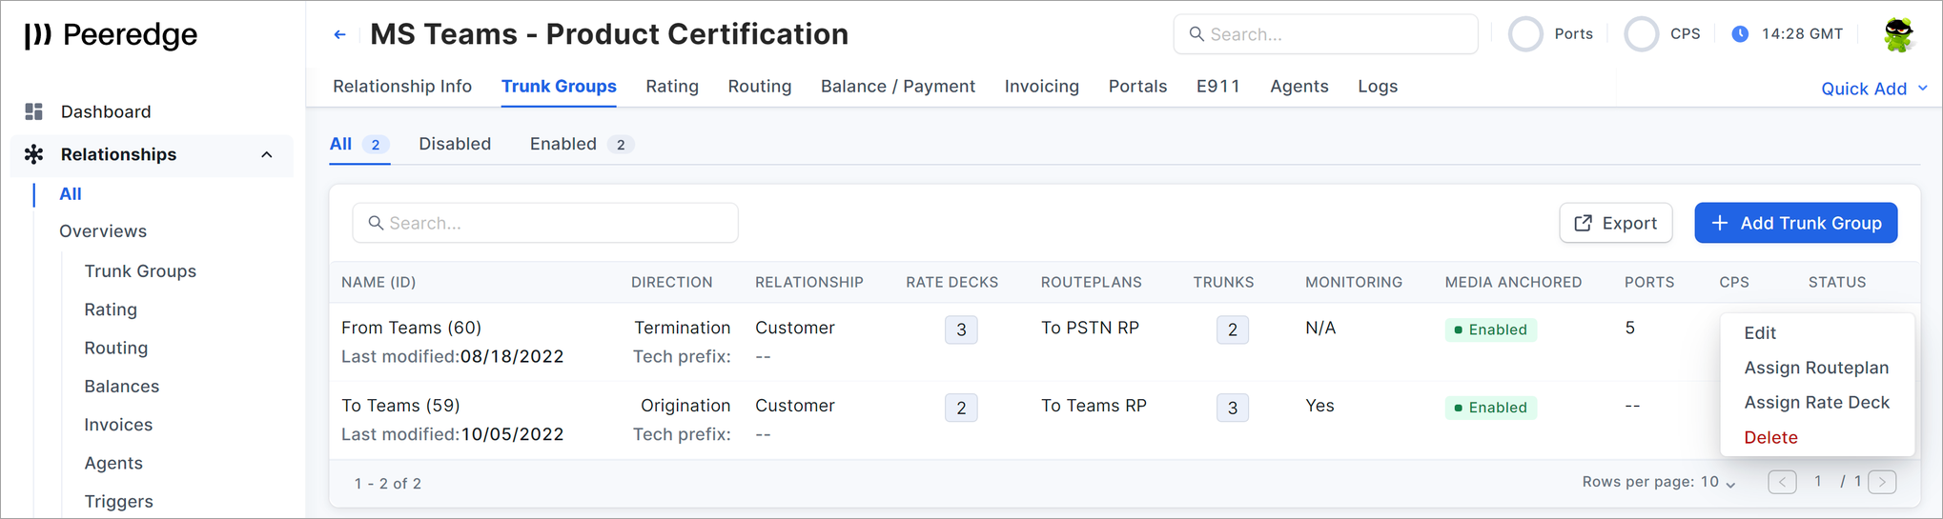This screenshot has height=519, width=1943.
Task: Click the Ports gauge circle
Action: pyautogui.click(x=1525, y=34)
